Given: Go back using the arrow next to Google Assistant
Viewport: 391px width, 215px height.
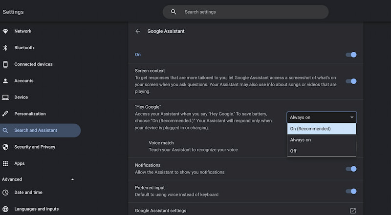Looking at the screenshot, I should 138,31.
